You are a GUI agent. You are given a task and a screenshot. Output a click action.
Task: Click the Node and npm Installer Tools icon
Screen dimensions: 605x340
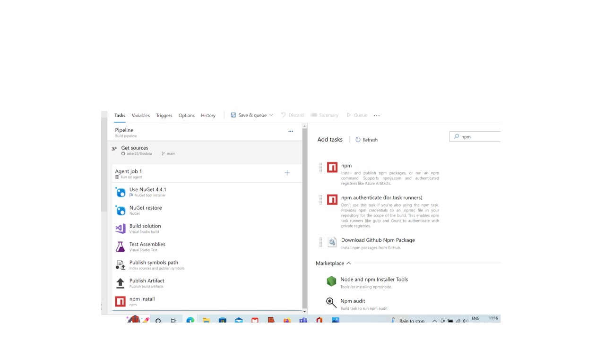[x=331, y=281]
